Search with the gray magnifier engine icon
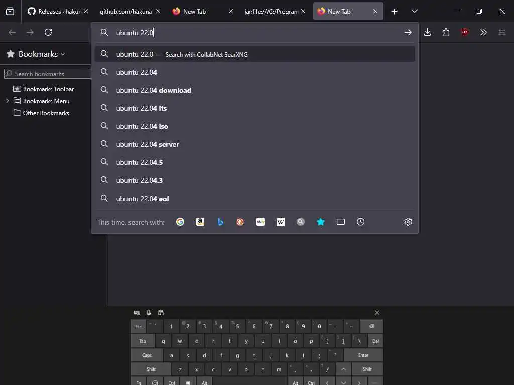 (x=301, y=222)
